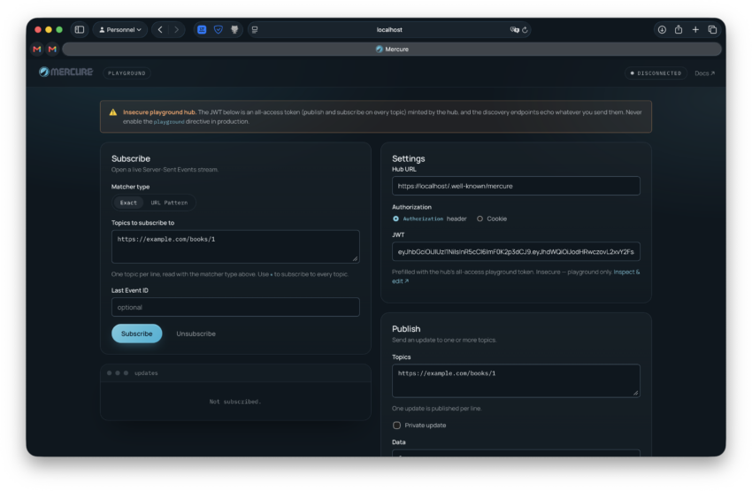Click the 'Send an update to one or more topics.' text
The width and height of the screenshot is (752, 491).
pyautogui.click(x=444, y=340)
